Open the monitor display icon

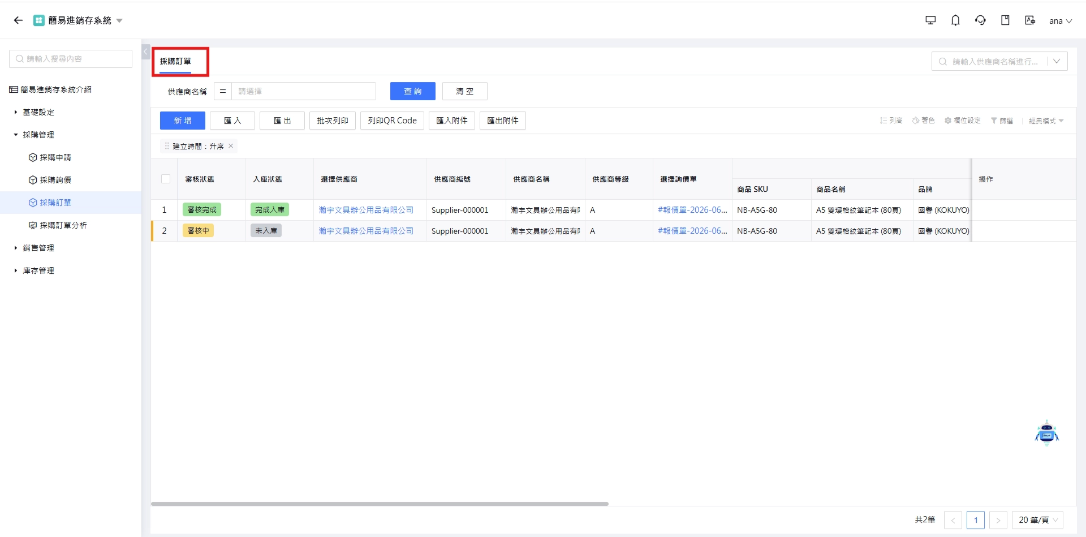930,20
